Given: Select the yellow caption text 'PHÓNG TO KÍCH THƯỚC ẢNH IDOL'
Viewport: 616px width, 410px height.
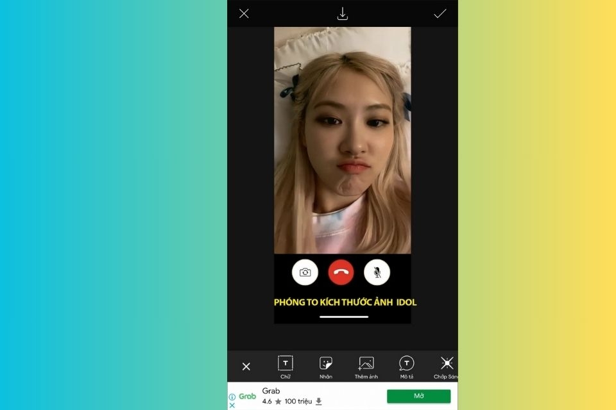Looking at the screenshot, I should (345, 302).
